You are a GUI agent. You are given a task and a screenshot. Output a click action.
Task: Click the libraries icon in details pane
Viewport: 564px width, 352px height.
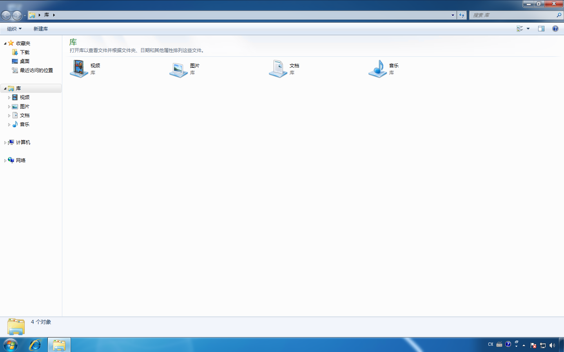(16, 326)
